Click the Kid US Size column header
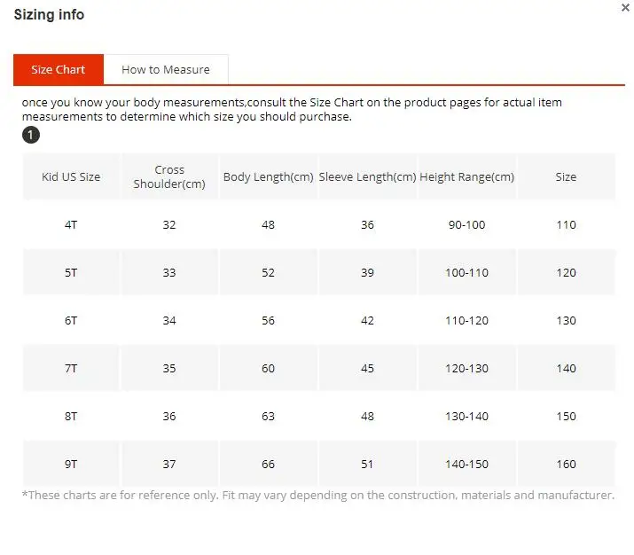Image resolution: width=634 pixels, height=555 pixels. [x=71, y=176]
